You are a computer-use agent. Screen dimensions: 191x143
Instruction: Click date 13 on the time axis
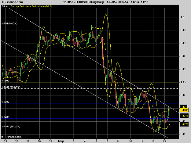[164, 141]
